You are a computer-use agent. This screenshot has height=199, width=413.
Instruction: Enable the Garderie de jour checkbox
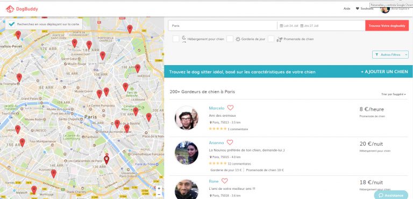click(x=230, y=39)
